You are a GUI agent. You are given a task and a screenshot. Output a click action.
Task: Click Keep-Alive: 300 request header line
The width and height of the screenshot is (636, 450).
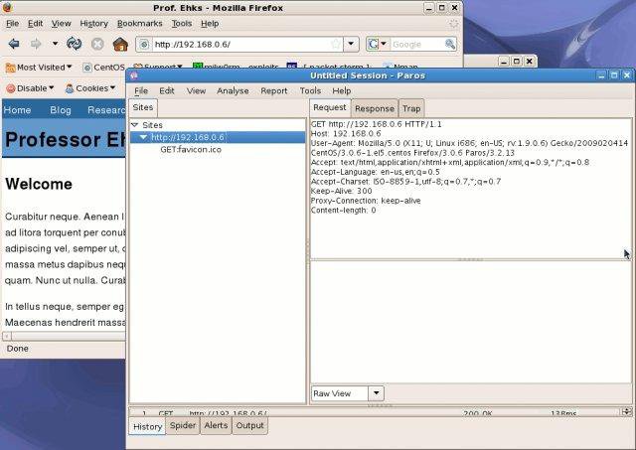[x=341, y=191]
